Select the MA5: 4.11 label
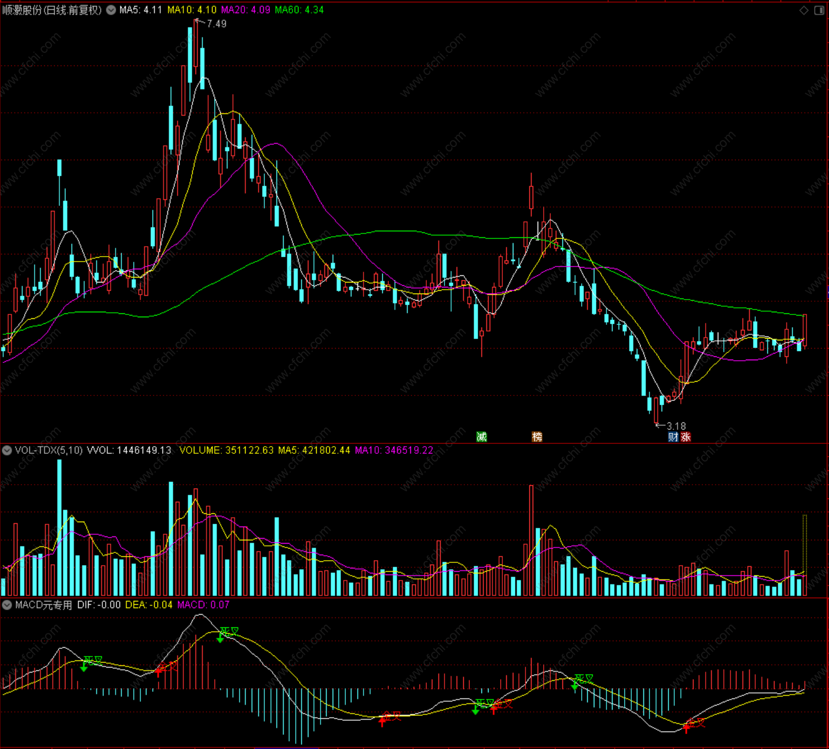 [x=141, y=10]
